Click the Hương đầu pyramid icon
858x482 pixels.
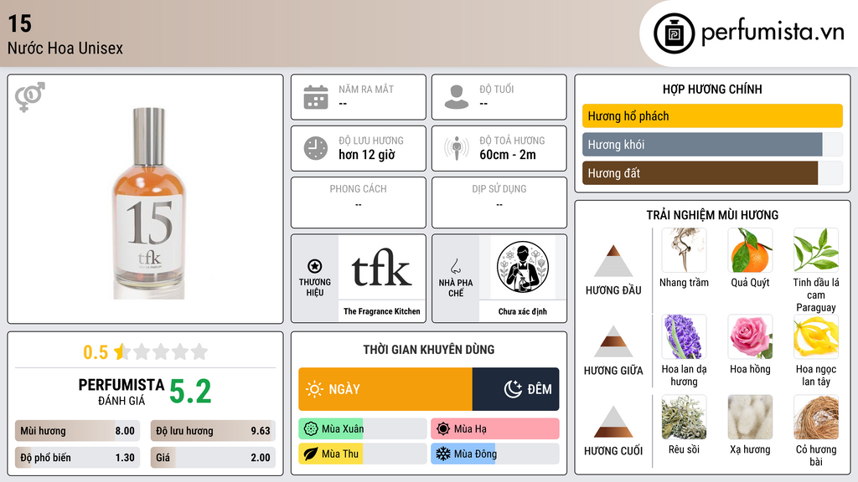pos(613,261)
